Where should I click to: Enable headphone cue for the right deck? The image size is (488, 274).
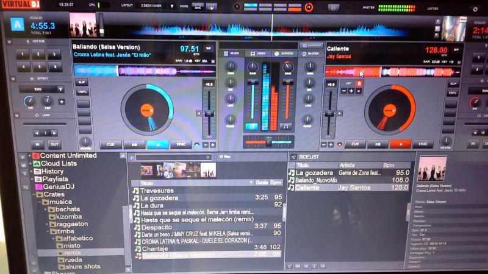tap(285, 127)
